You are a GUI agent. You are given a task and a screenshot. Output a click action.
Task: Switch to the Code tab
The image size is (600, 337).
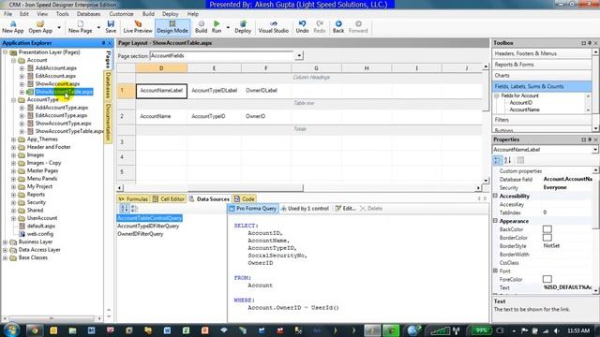click(x=244, y=199)
